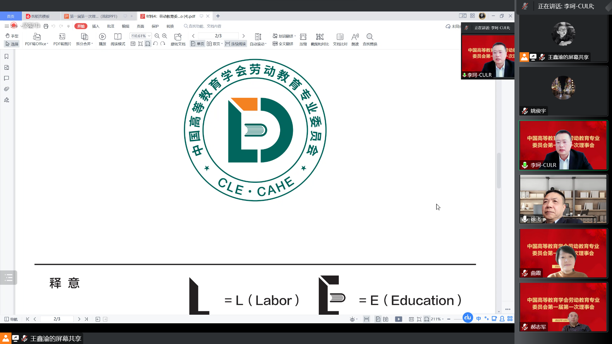Open the 开始 ribbon tab

pos(81,26)
